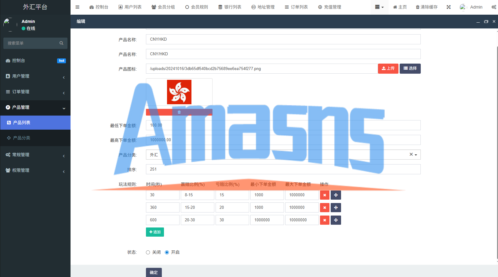This screenshot has height=277, width=498.
Task: Click the move handle for the 30-second row
Action: pos(336,195)
